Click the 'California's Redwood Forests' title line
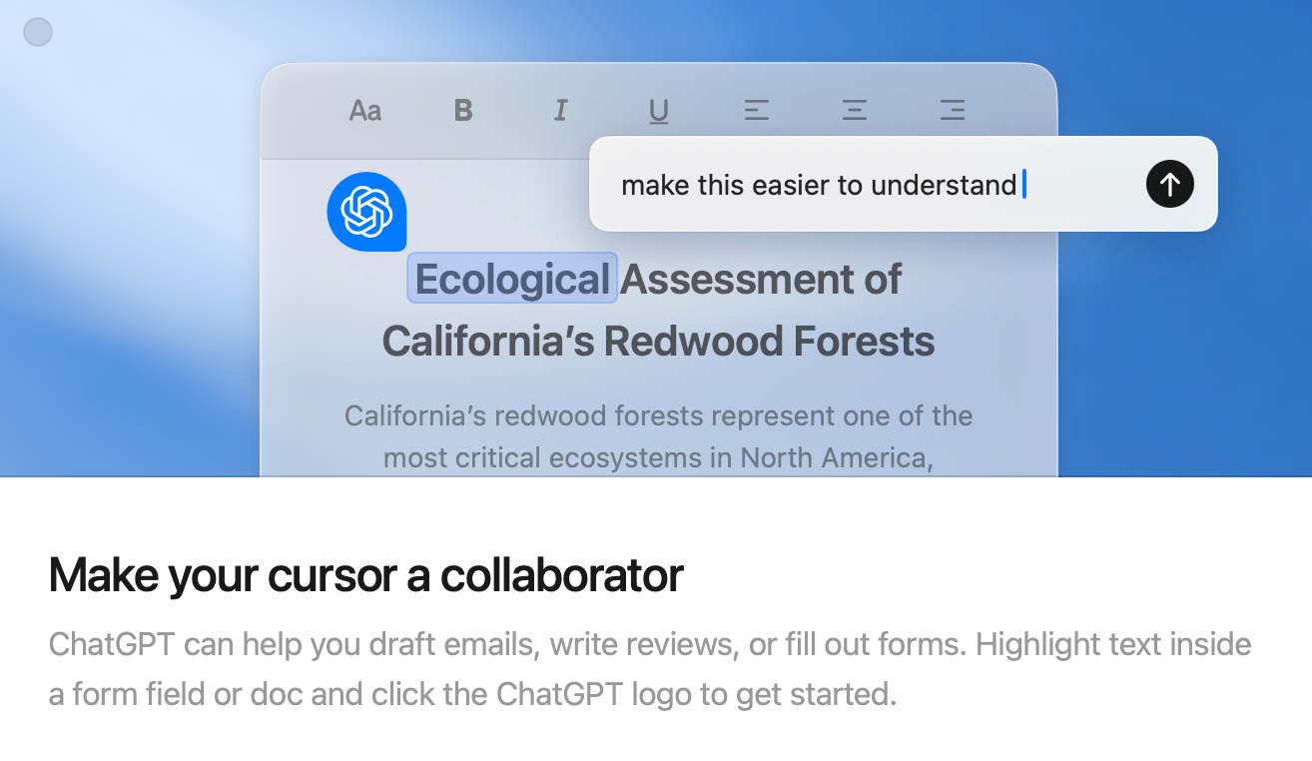The width and height of the screenshot is (1312, 761). [659, 341]
